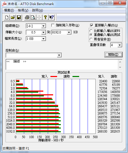Expand the 8192.0 transfer size end dropdown
Screen dimensions: 128x153
coord(69,32)
